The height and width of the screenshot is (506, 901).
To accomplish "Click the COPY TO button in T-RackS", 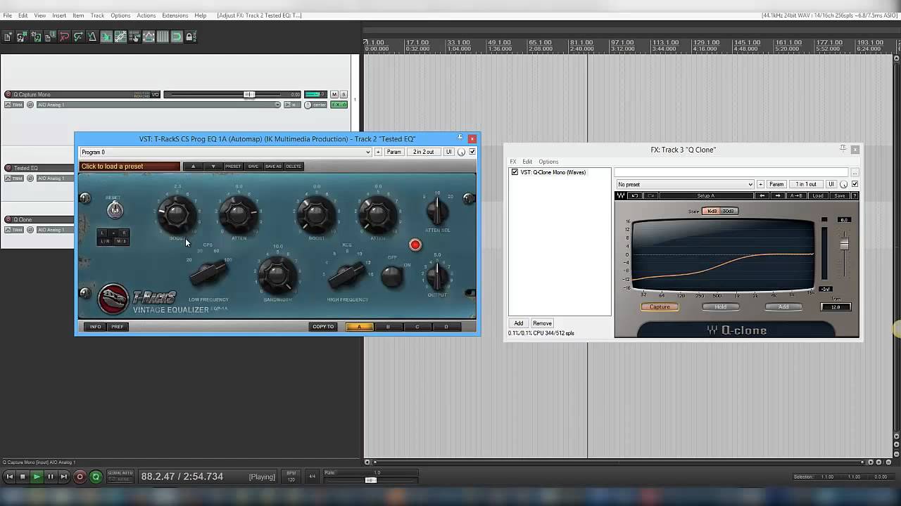I will click(323, 327).
